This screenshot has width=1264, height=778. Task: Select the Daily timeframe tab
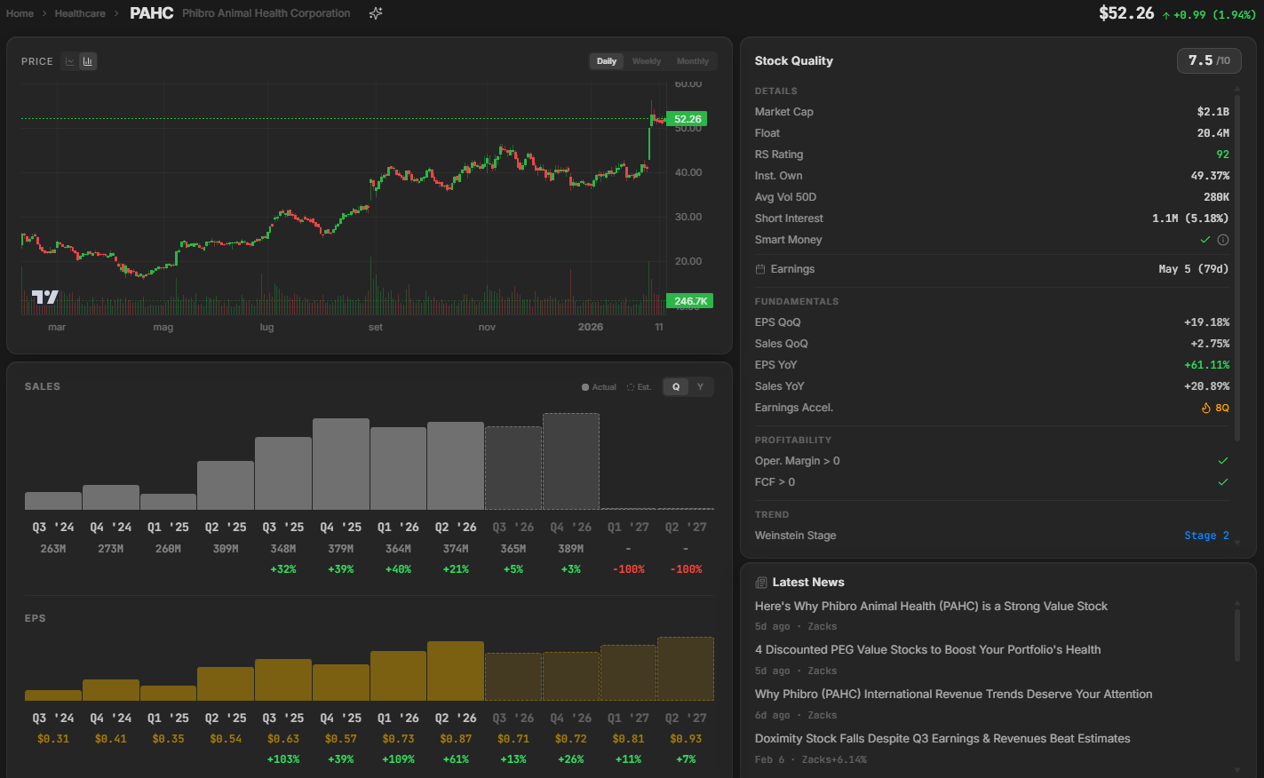click(607, 61)
